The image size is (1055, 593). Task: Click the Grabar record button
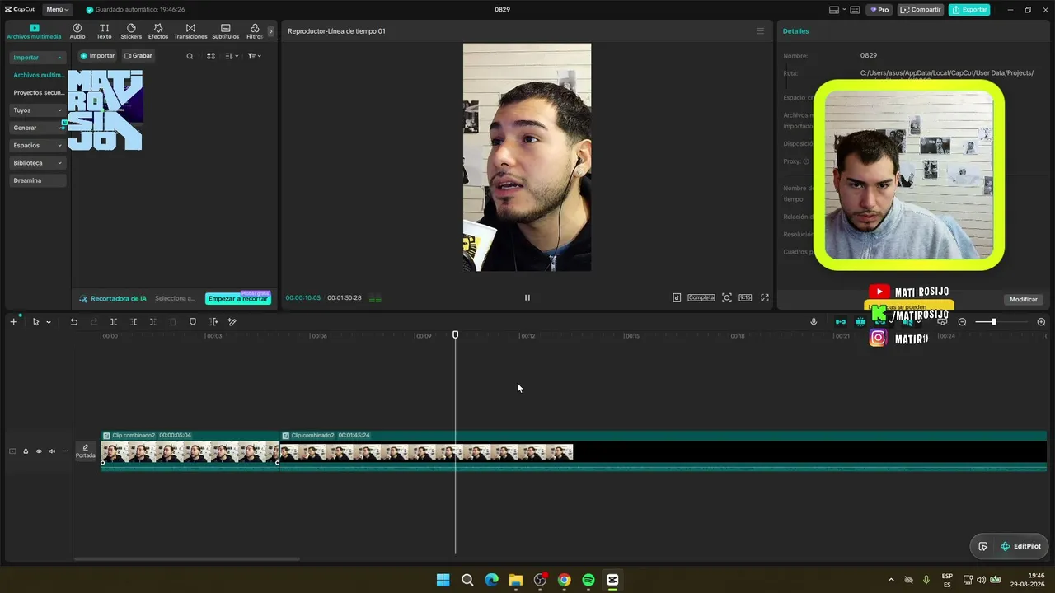pyautogui.click(x=138, y=56)
